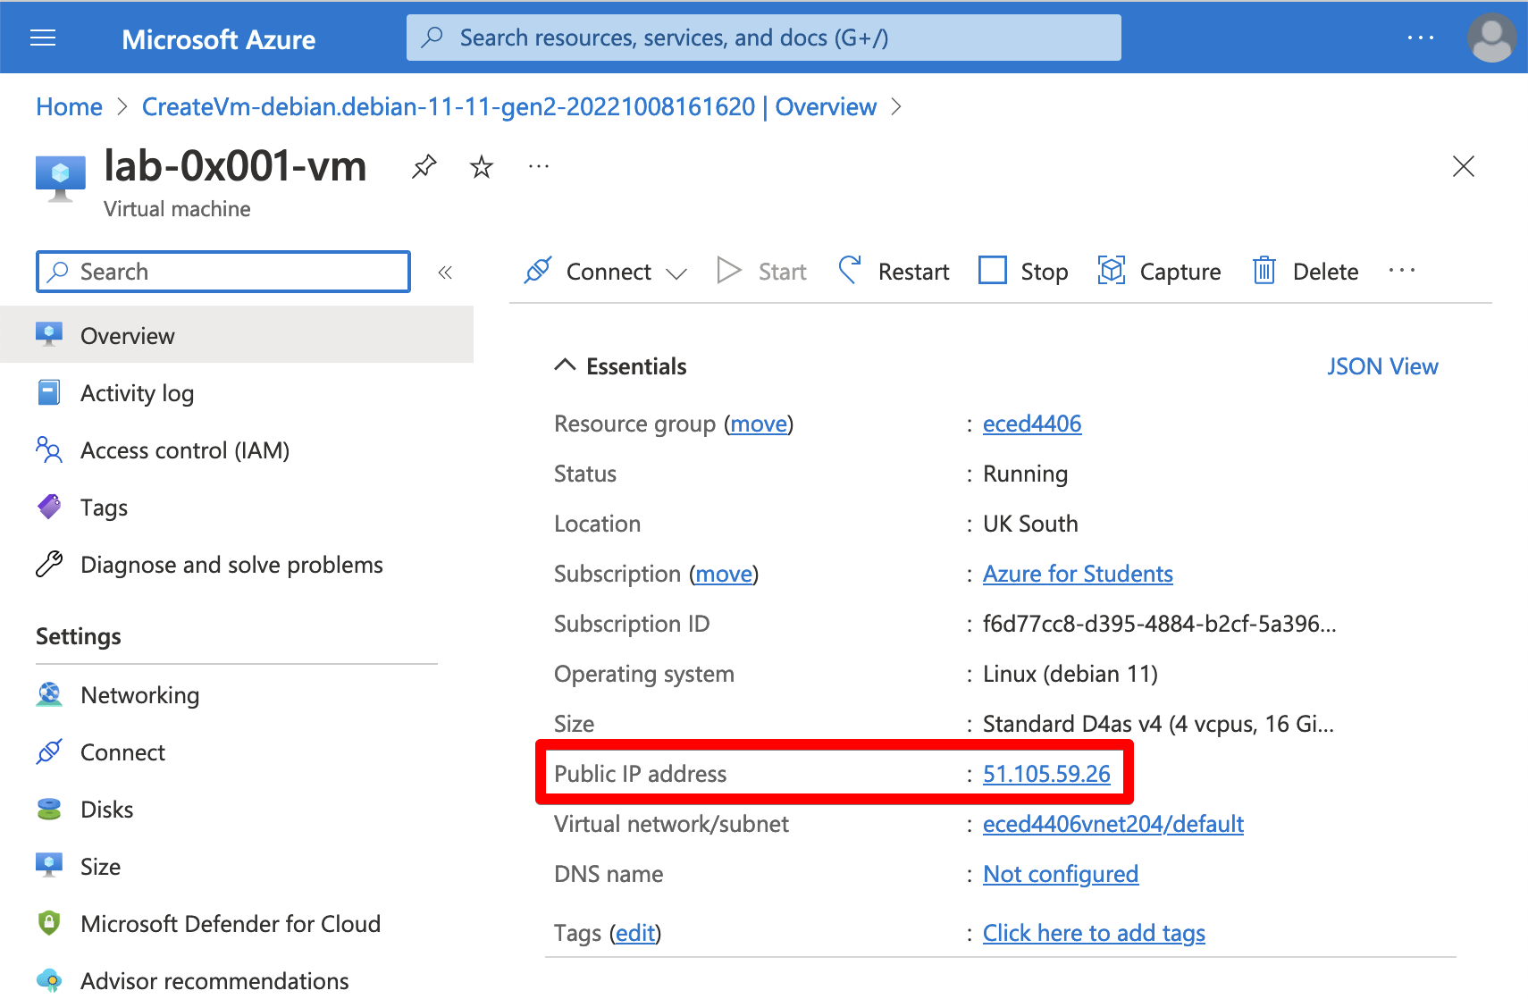
Task: Go to Disks settings
Action: [106, 810]
